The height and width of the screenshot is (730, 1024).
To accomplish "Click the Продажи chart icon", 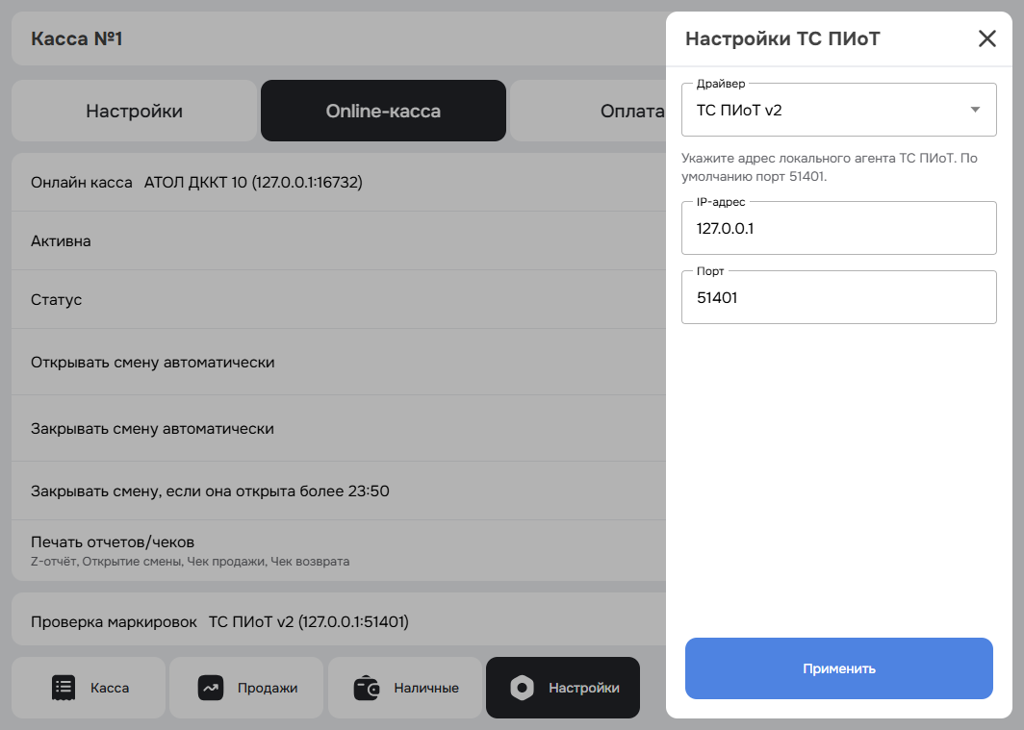I will pyautogui.click(x=210, y=688).
